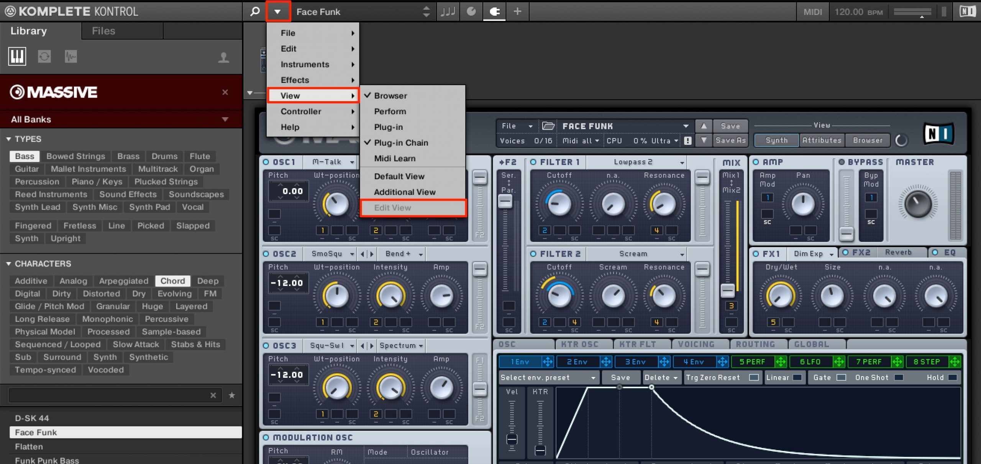Click the Mix1/Mix2 fader handle

coord(727,290)
